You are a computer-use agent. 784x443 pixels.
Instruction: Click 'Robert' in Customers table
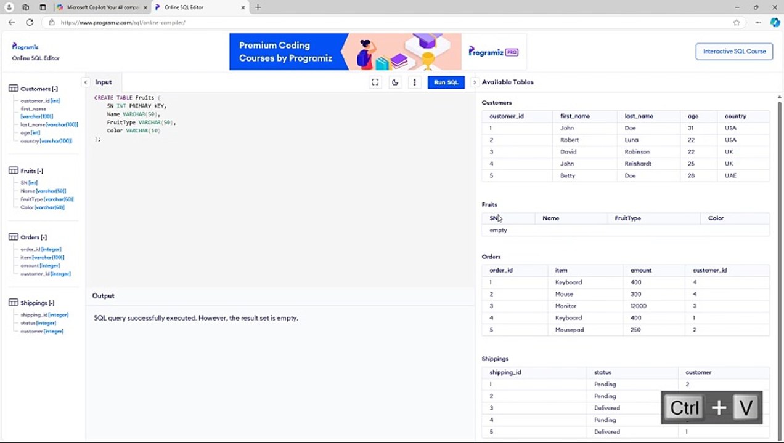click(570, 140)
